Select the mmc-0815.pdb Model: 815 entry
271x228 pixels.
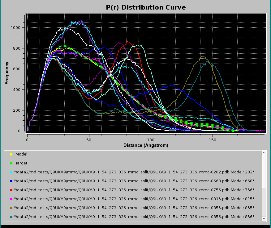(x=135, y=199)
